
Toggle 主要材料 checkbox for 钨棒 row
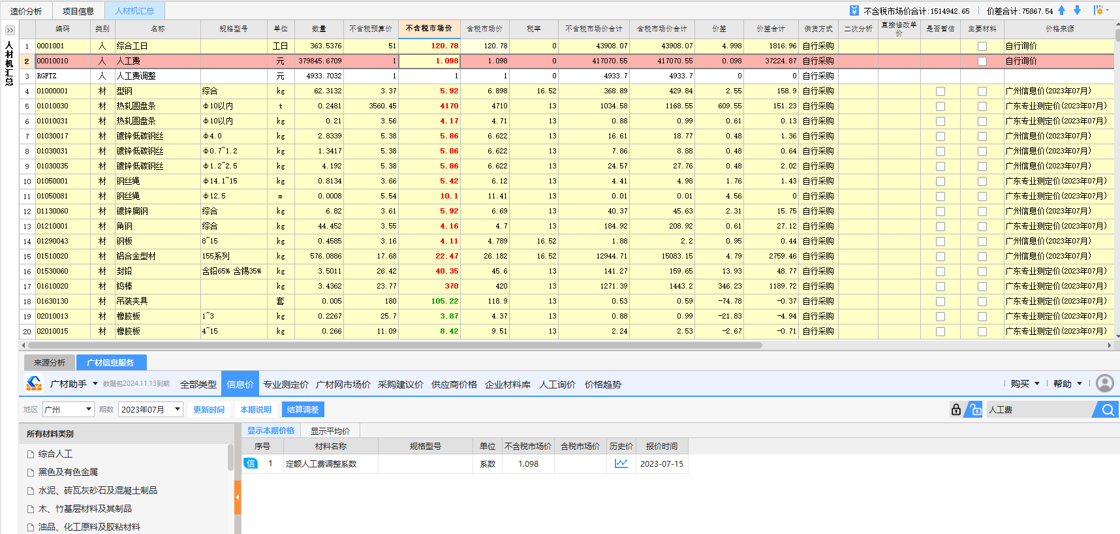[982, 287]
